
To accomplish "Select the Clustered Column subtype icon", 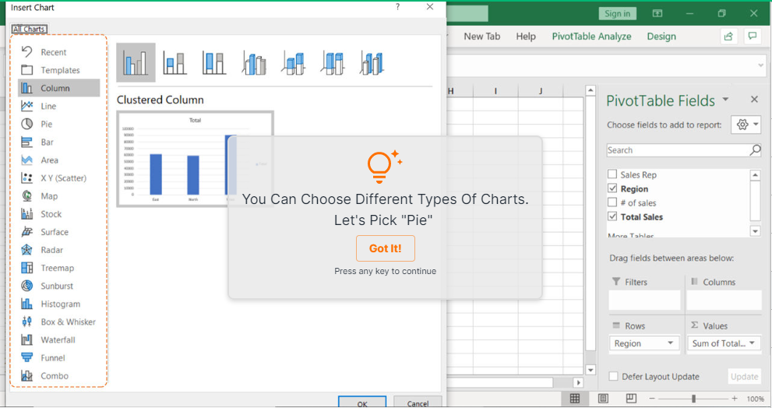I will 136,62.
